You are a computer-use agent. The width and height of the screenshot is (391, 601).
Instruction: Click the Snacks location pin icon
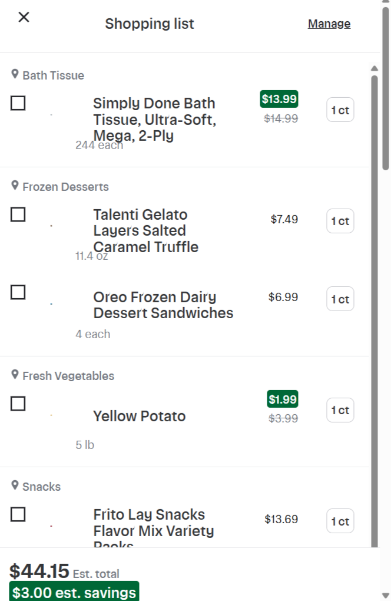coord(15,486)
